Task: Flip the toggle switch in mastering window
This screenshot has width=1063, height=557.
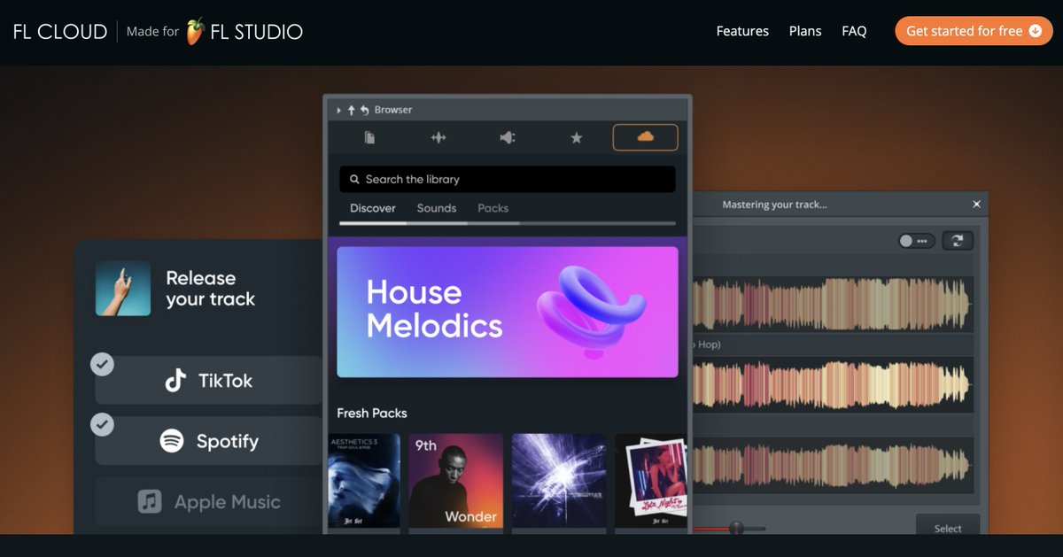Action: [916, 241]
